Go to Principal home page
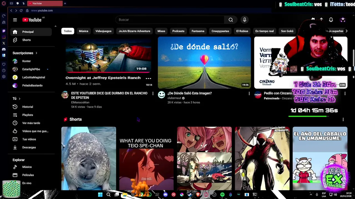The image size is (355, 199). 31,32
